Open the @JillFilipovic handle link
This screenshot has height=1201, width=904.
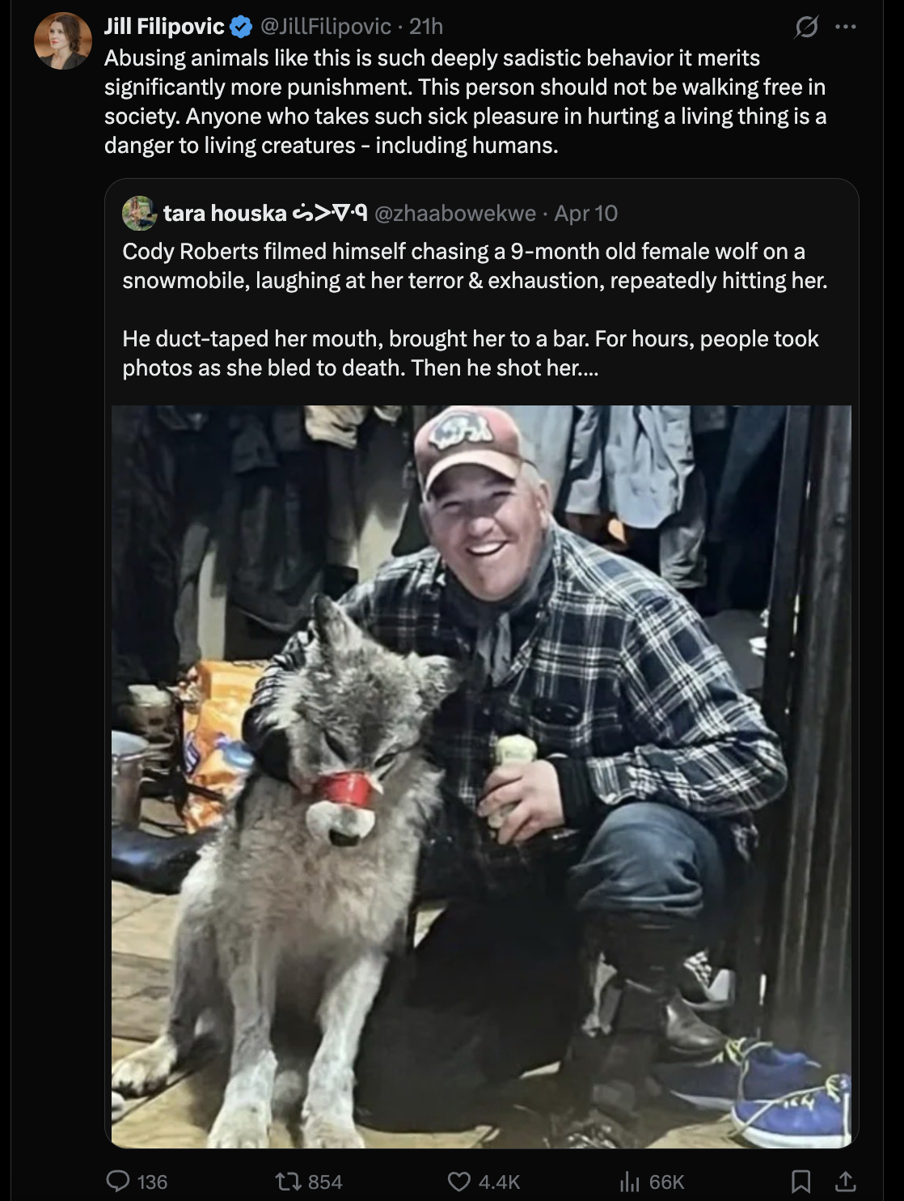click(326, 27)
